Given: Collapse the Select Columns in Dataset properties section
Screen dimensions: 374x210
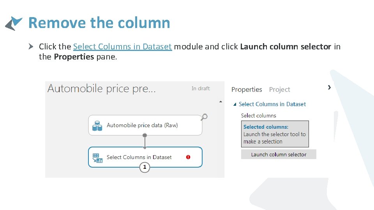Looking at the screenshot, I should (x=235, y=104).
